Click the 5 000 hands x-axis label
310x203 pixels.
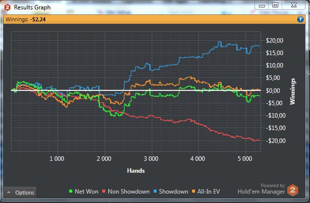point(245,159)
